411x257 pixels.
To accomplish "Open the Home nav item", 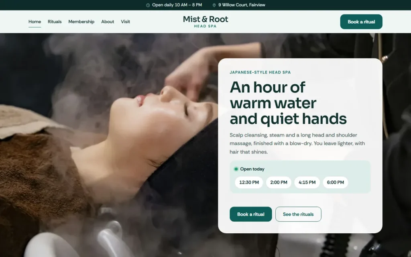I will click(x=35, y=22).
